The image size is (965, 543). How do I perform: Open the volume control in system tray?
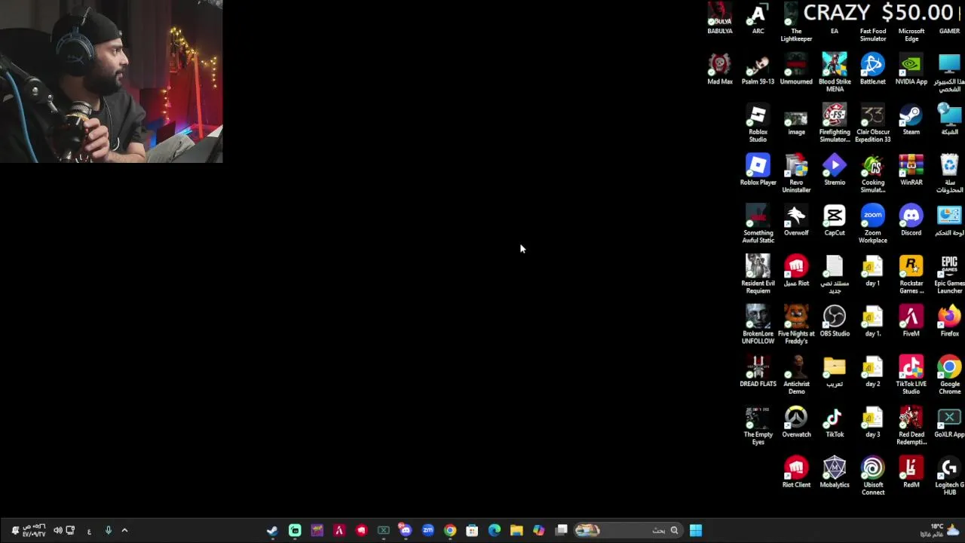pos(58,530)
